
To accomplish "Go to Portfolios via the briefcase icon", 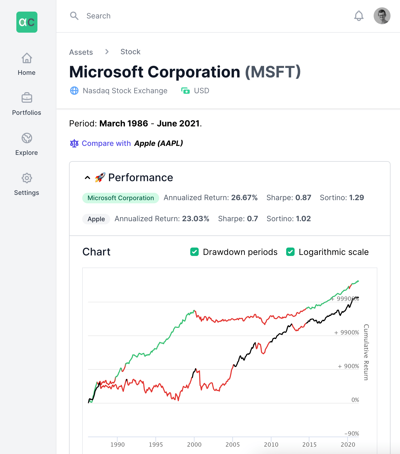I will (x=27, y=98).
